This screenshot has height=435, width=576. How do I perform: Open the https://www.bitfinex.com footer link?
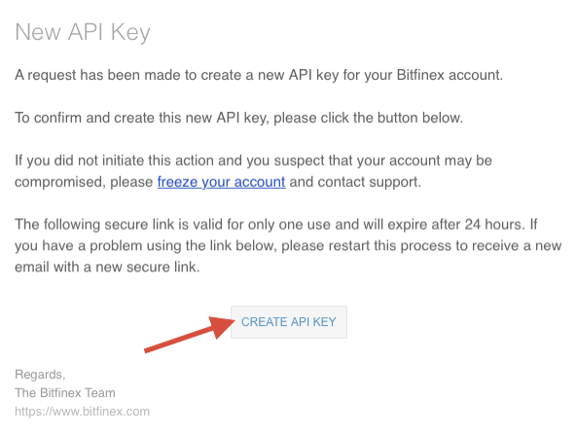(83, 411)
